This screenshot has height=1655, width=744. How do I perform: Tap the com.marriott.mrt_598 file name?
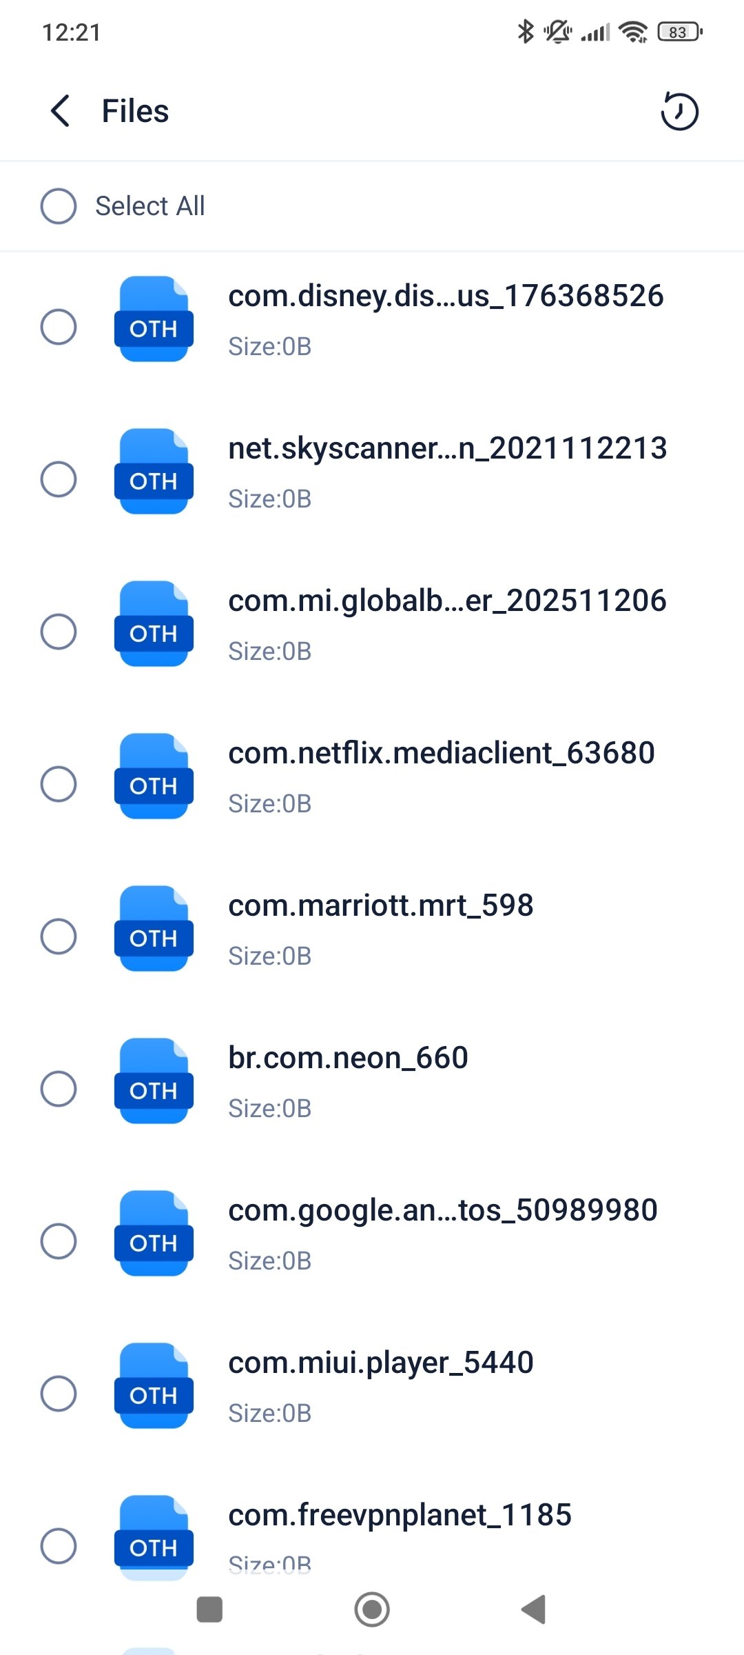point(380,905)
